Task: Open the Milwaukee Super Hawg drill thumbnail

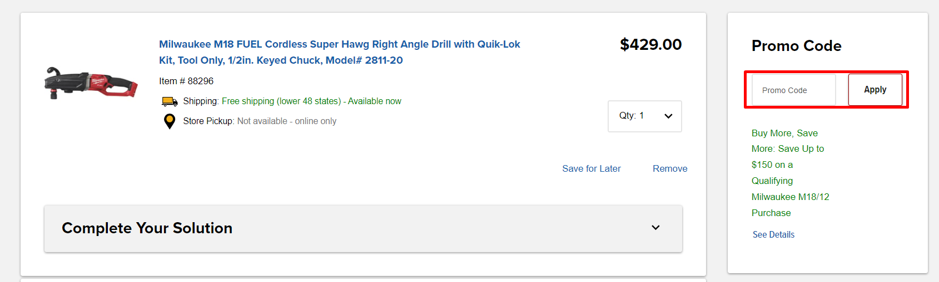Action: (x=91, y=84)
